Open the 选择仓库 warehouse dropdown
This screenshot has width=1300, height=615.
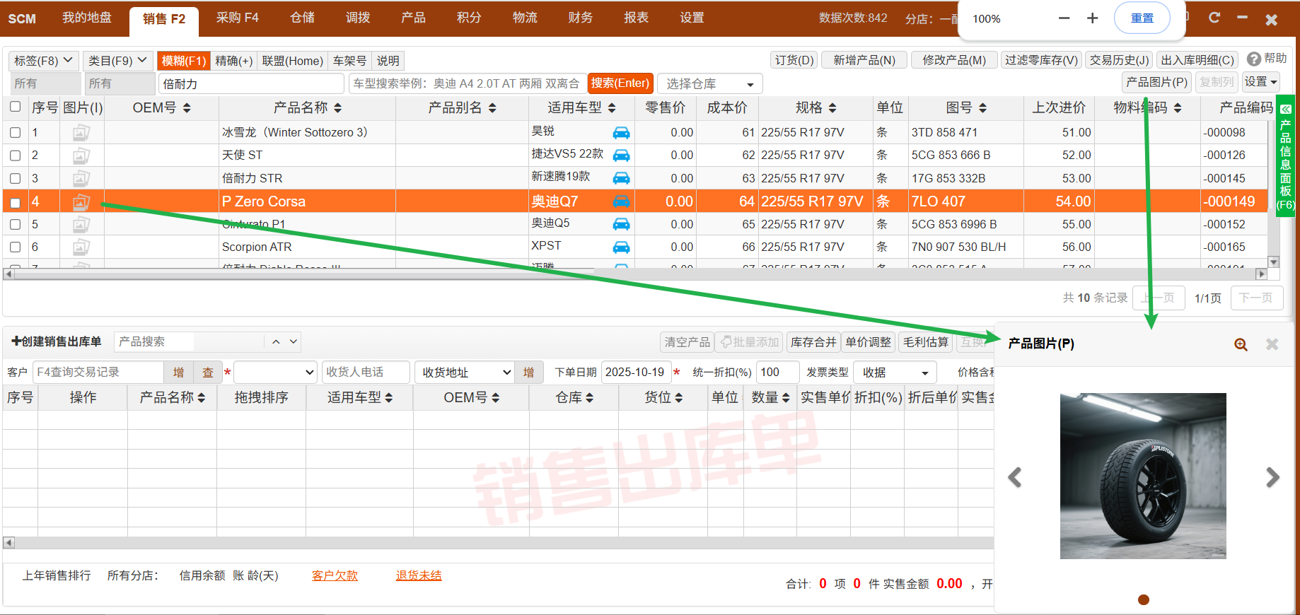point(709,84)
